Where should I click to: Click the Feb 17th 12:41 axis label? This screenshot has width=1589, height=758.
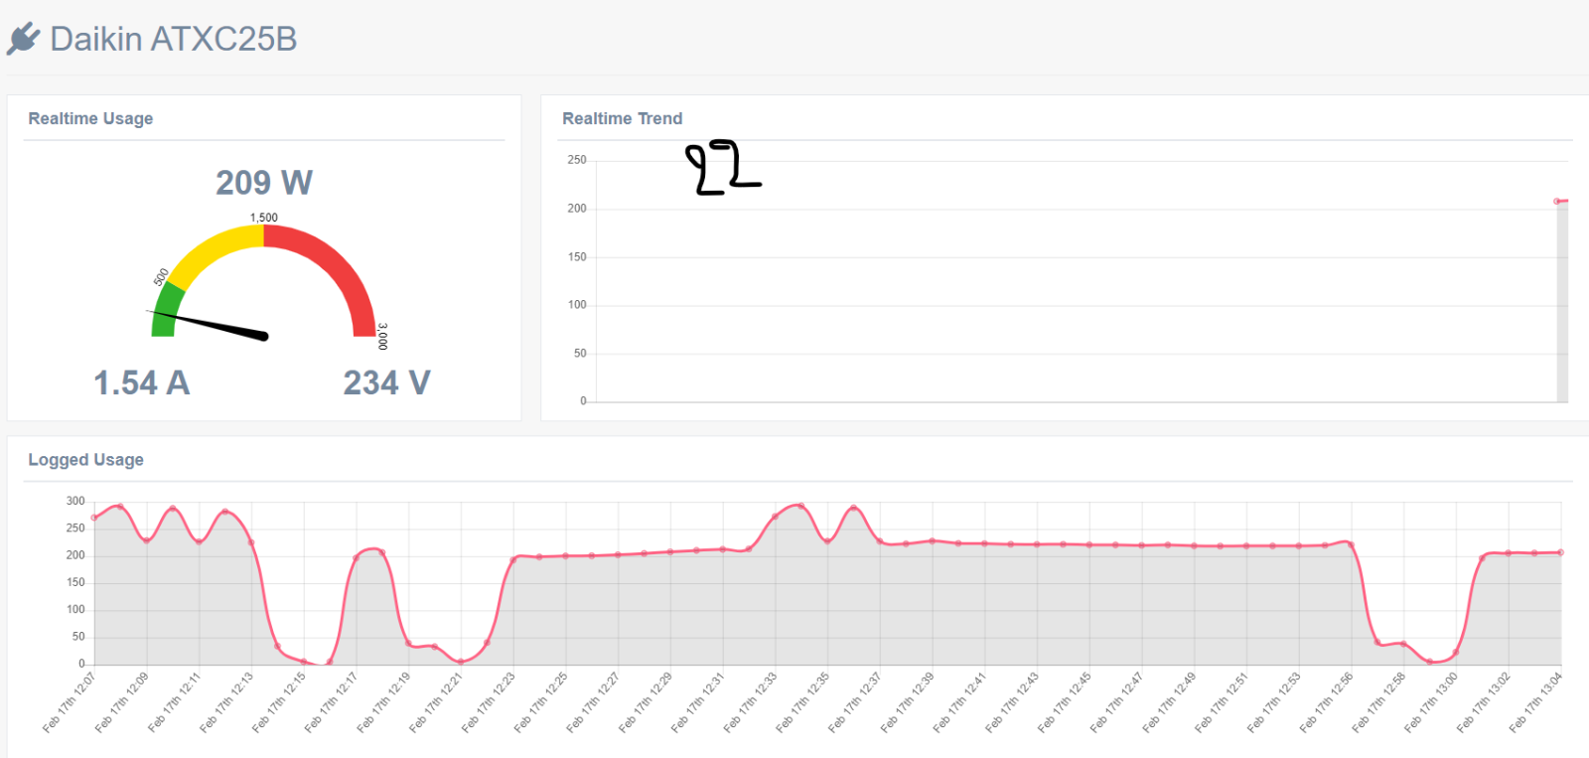point(960,703)
